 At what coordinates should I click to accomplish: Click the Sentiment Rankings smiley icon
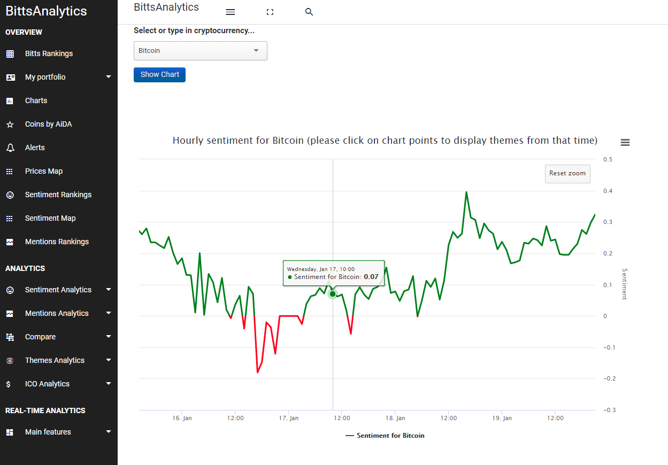[10, 195]
